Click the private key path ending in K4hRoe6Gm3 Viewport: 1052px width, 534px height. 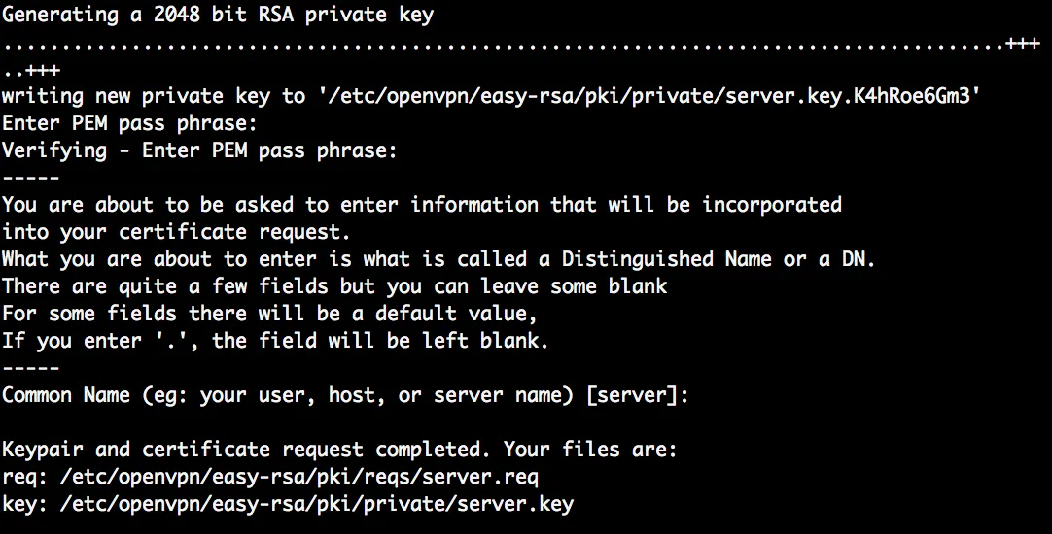647,96
